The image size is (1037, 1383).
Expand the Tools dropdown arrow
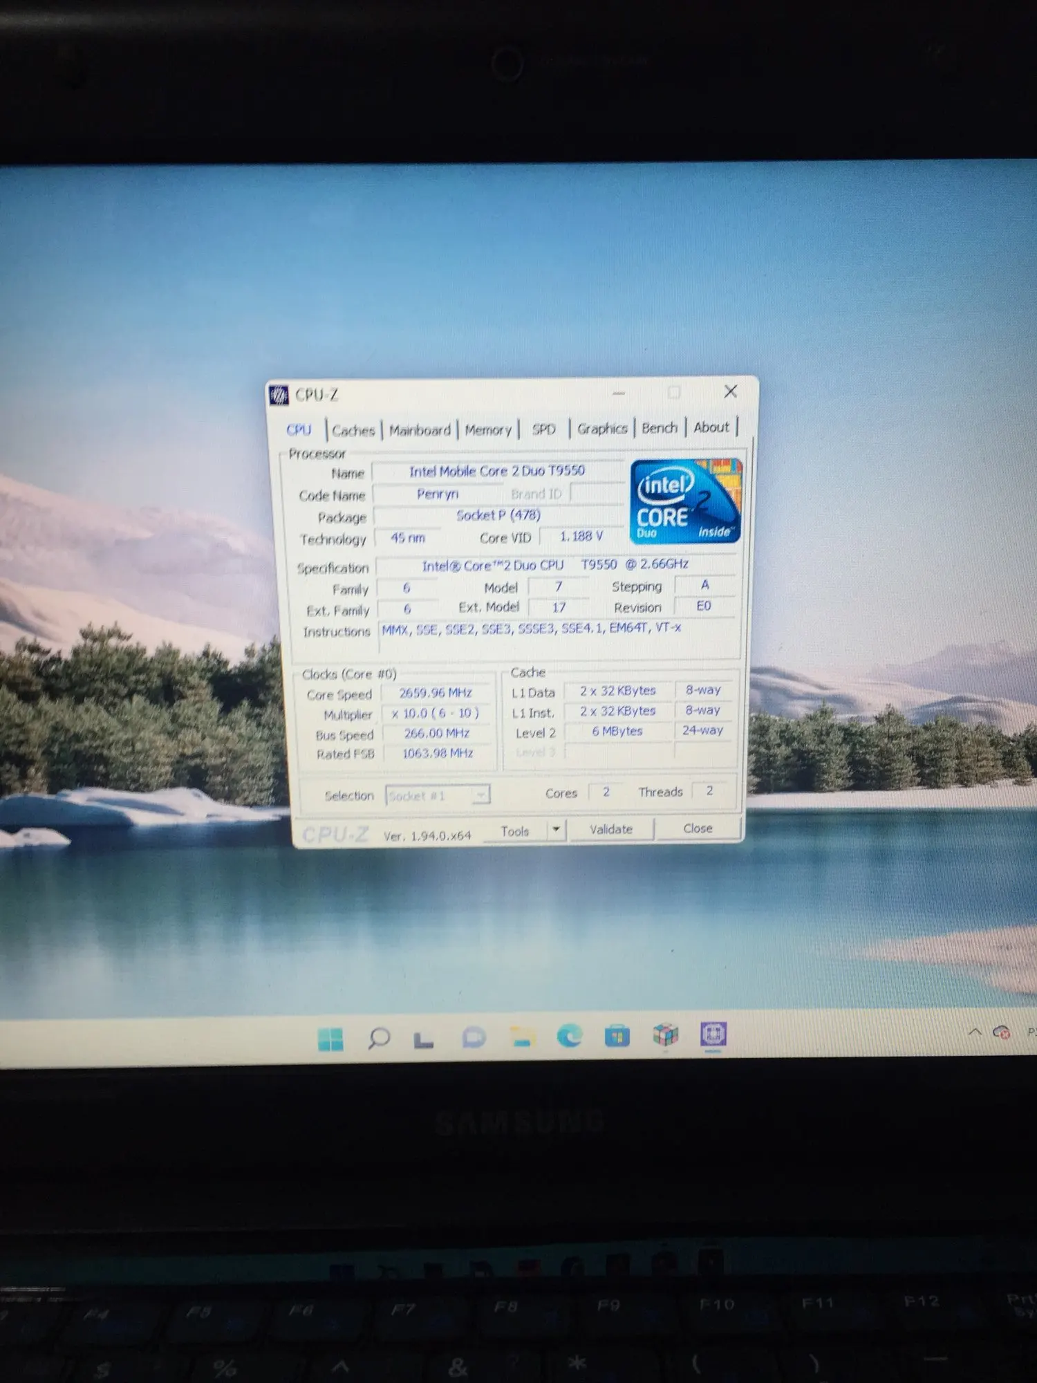(557, 830)
